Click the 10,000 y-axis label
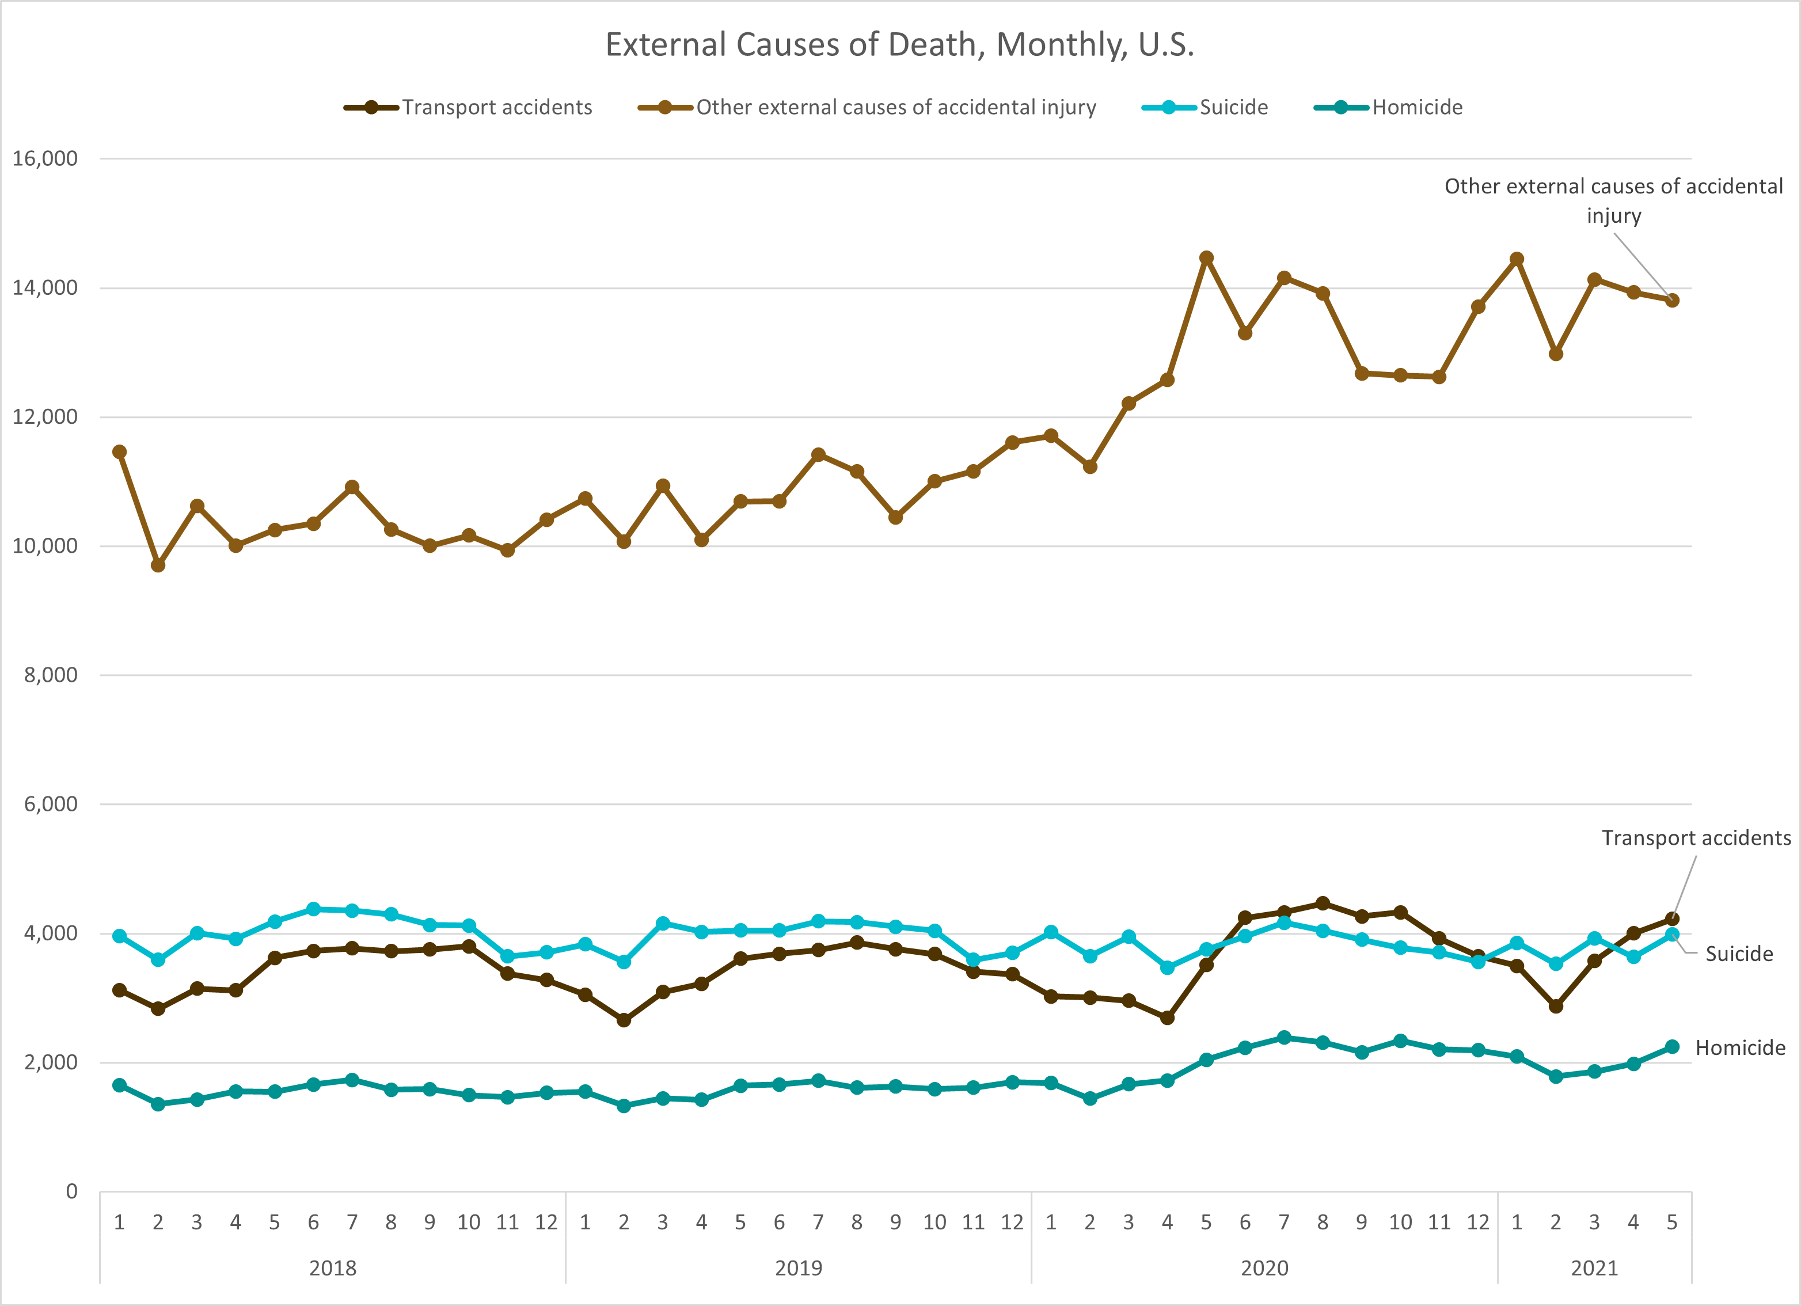 click(x=45, y=546)
